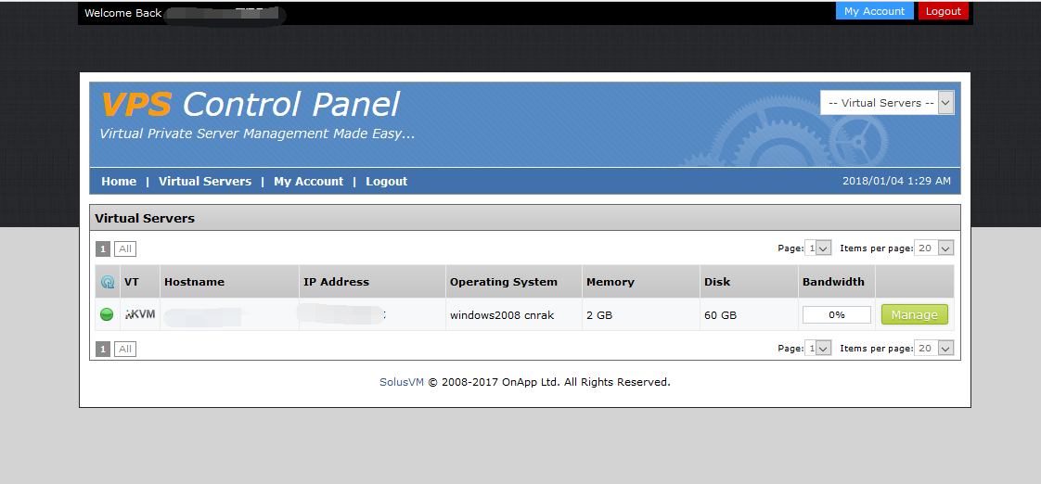Open the My Account blue button at top

click(x=874, y=11)
